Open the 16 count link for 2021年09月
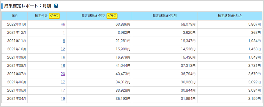The width and height of the screenshot is (264, 107). point(63,57)
